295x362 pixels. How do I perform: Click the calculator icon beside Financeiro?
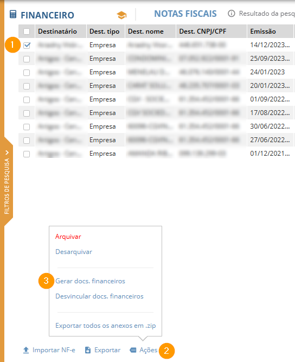(13, 15)
